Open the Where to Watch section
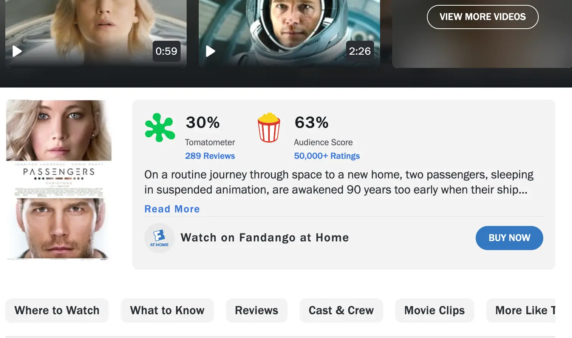Screen dimensions: 572x338 click(57, 310)
